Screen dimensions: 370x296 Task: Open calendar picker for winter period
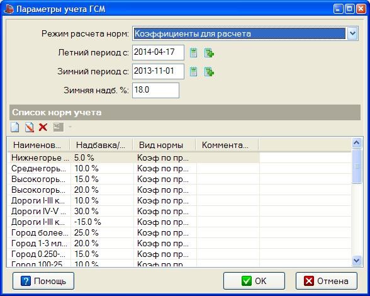pyautogui.click(x=193, y=71)
